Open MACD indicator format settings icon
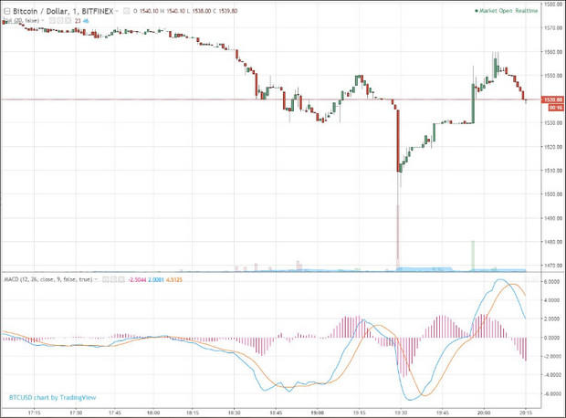This screenshot has width=566, height=418. pyautogui.click(x=110, y=277)
